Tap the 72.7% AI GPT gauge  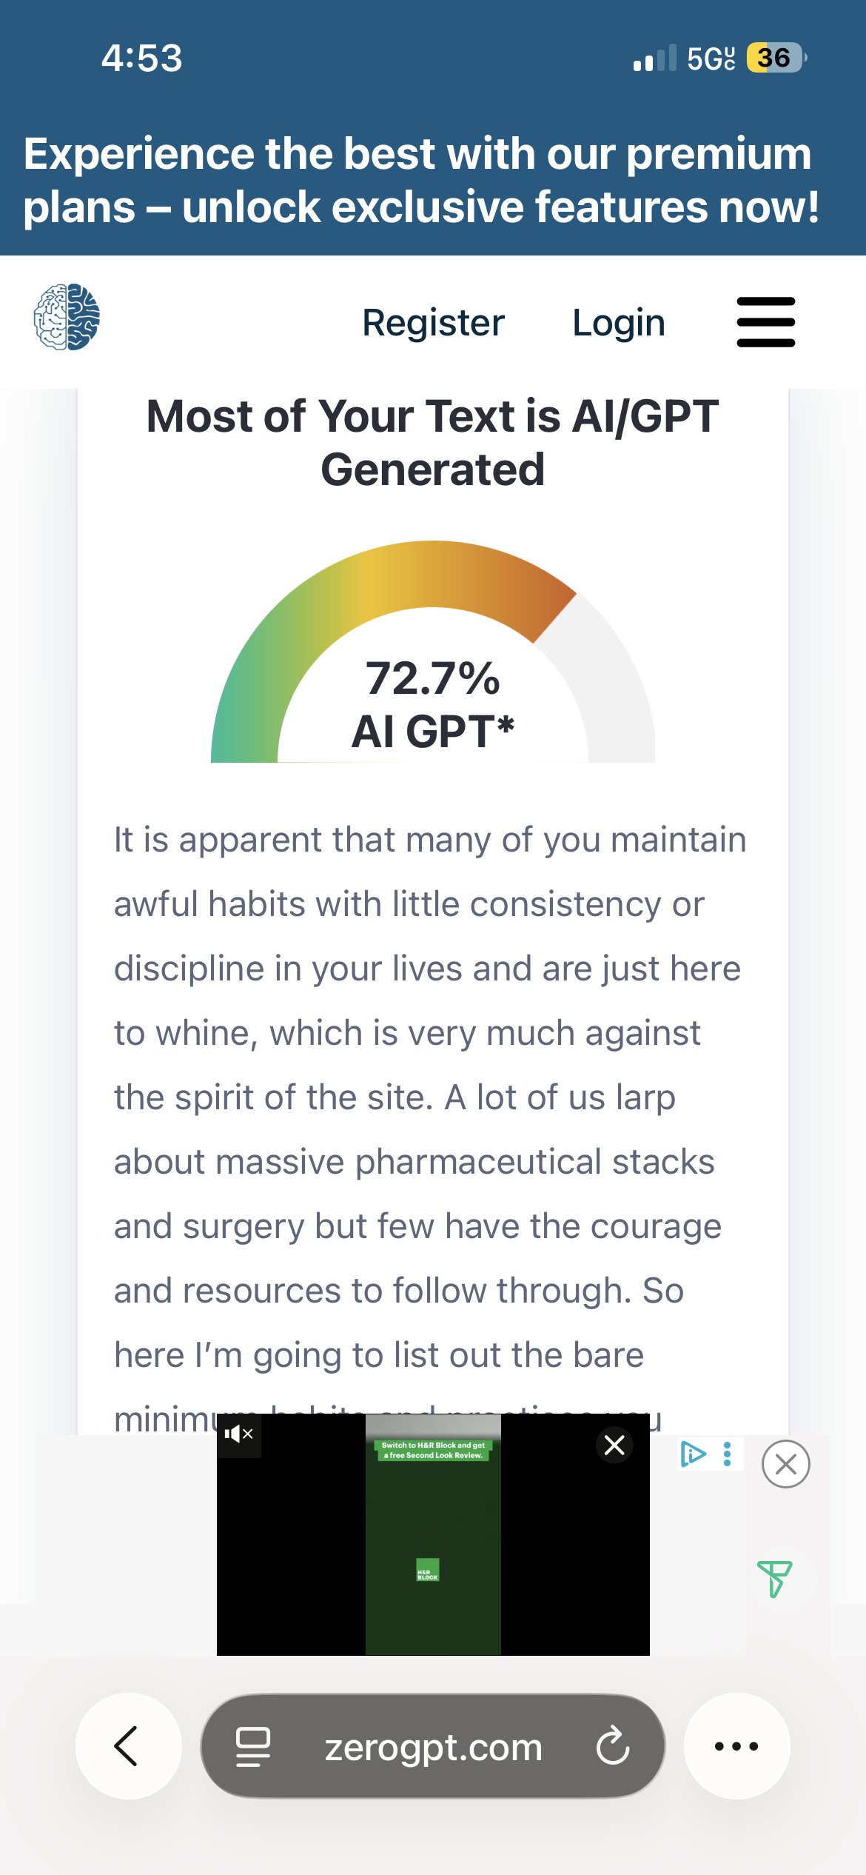point(433,666)
